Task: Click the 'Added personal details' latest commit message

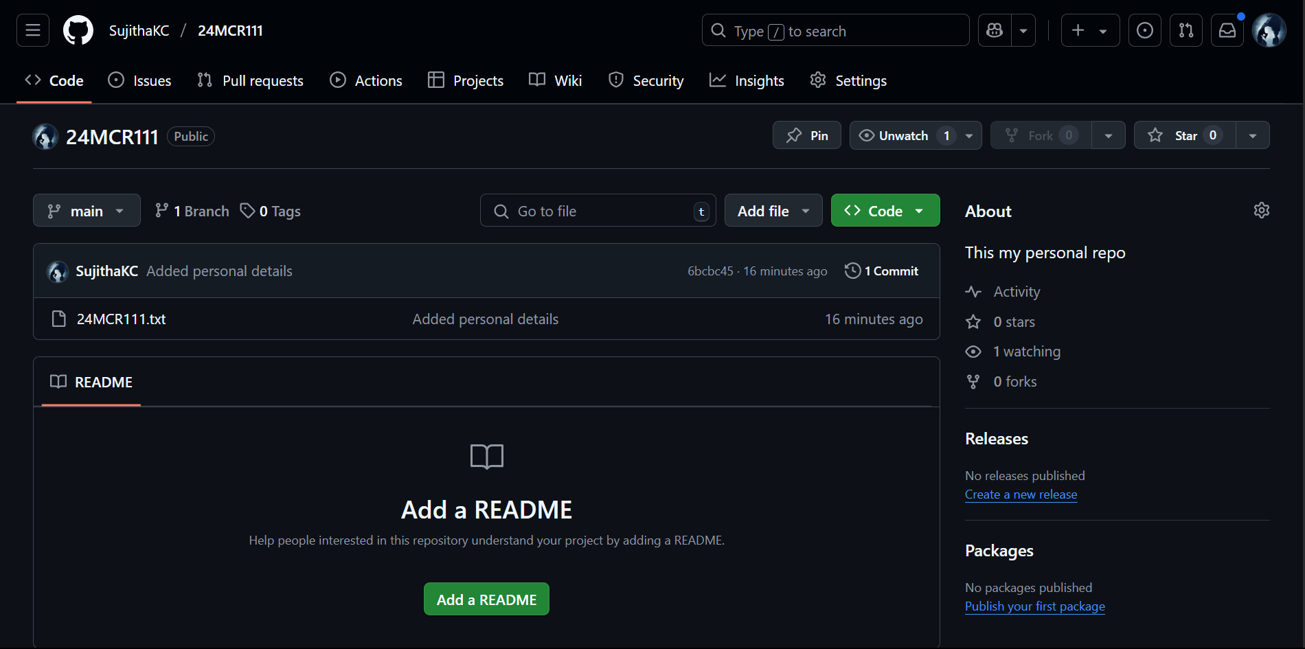Action: point(219,271)
